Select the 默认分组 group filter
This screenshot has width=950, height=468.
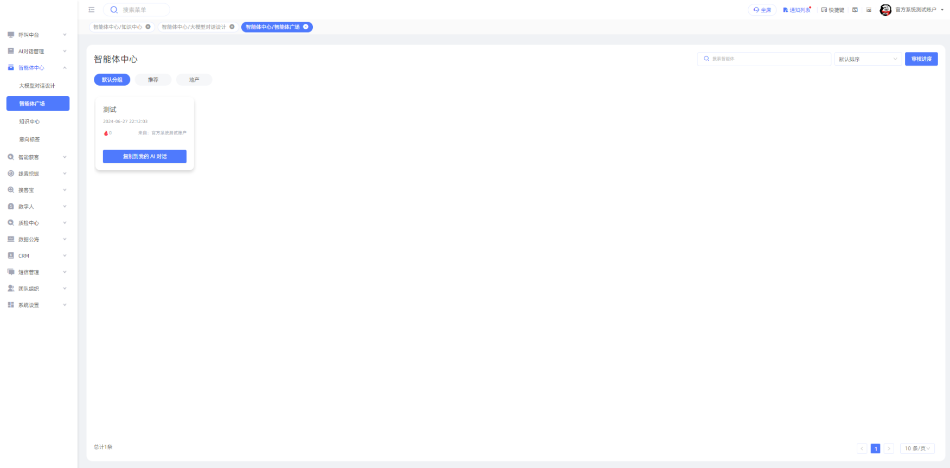pyautogui.click(x=112, y=80)
